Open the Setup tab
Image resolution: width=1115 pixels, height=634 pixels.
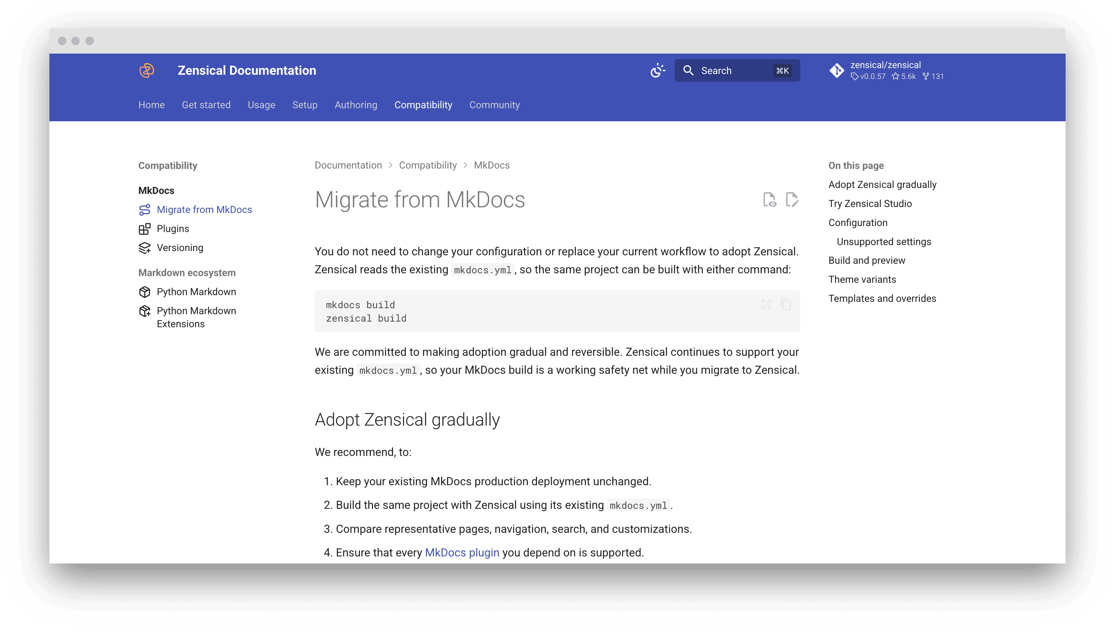point(305,105)
